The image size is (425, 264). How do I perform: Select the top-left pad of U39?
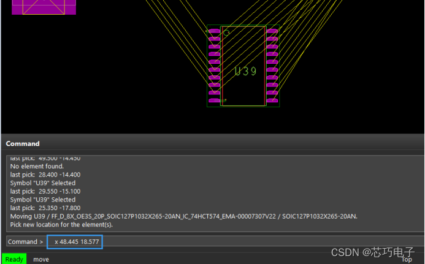coord(214,31)
